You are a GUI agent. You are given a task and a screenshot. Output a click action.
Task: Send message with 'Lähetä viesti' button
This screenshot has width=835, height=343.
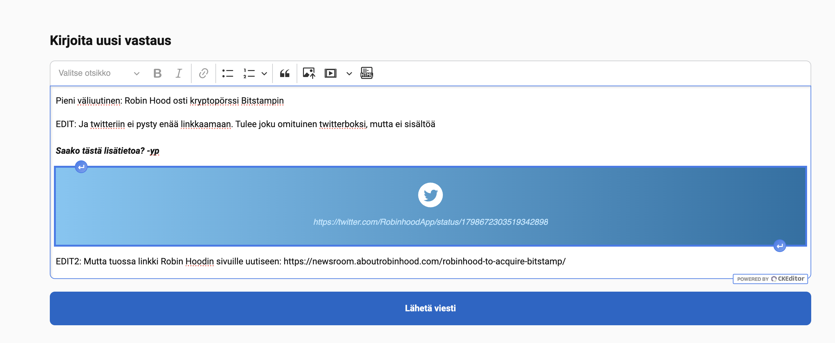click(431, 308)
